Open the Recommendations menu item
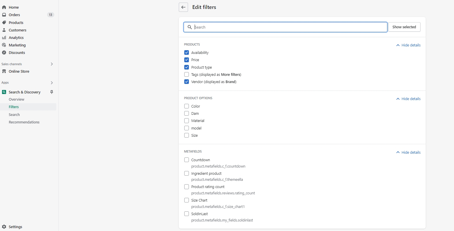Screen dimensions: 454x231 point(24,122)
